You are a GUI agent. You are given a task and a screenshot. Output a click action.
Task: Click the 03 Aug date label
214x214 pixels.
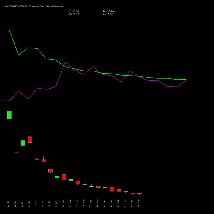click(63, 204)
